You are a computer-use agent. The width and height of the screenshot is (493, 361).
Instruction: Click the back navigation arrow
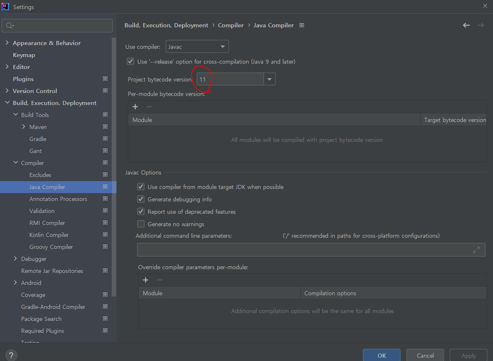click(466, 25)
